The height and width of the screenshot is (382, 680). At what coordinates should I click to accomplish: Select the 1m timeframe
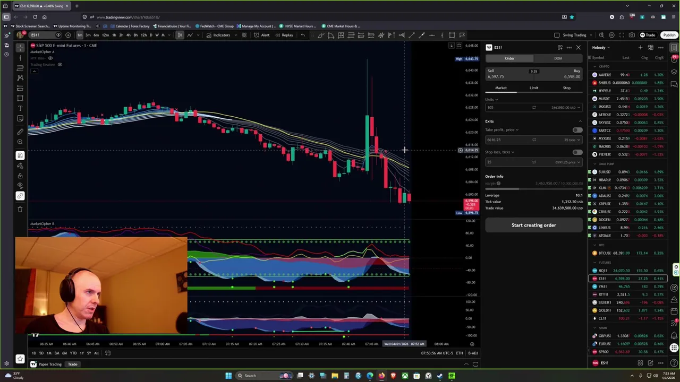(x=80, y=35)
